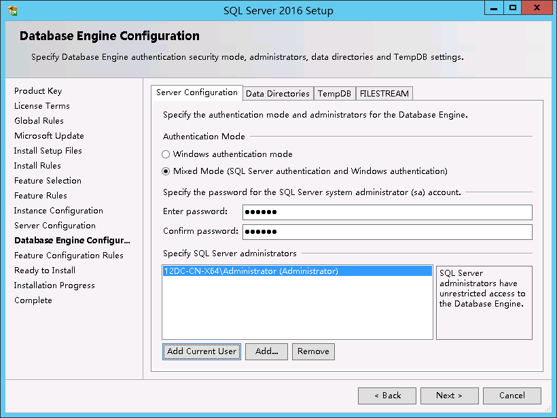Proceed with the Next > button
The height and width of the screenshot is (418, 557).
450,396
